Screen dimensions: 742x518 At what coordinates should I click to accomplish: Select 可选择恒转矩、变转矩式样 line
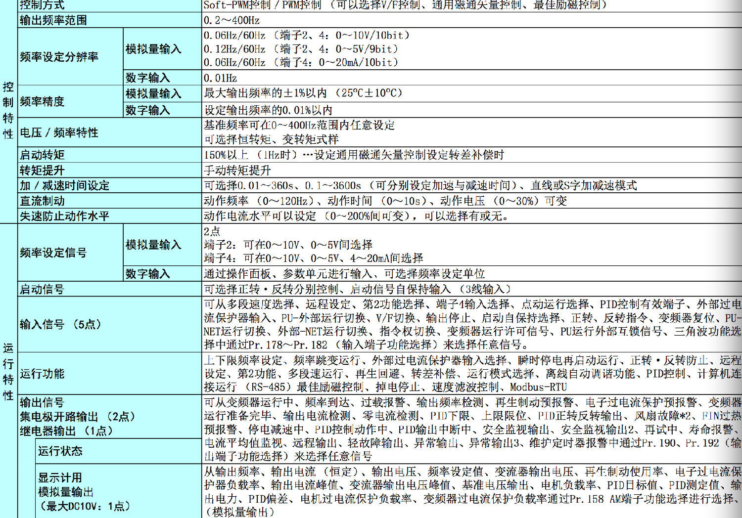pos(272,139)
